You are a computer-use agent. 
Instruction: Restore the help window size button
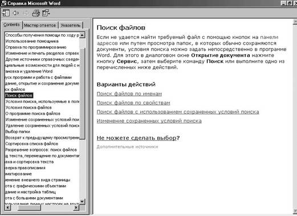(290, 3)
